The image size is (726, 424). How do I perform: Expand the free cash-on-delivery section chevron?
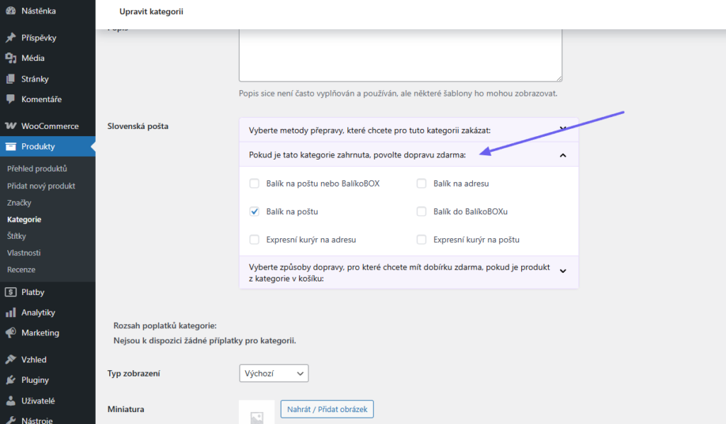(563, 271)
